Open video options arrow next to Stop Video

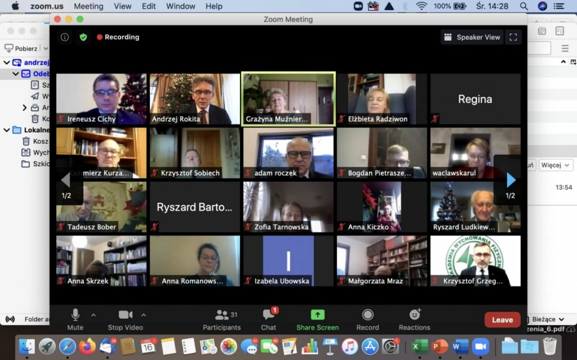click(x=144, y=315)
